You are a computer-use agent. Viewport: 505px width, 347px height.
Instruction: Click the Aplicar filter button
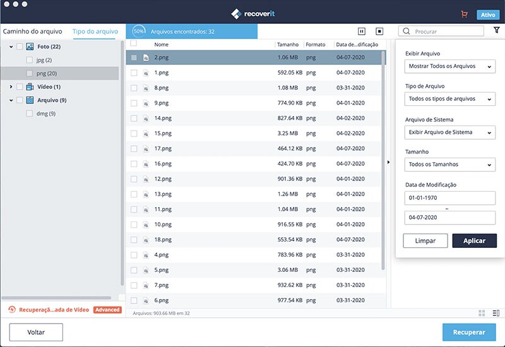pyautogui.click(x=475, y=241)
